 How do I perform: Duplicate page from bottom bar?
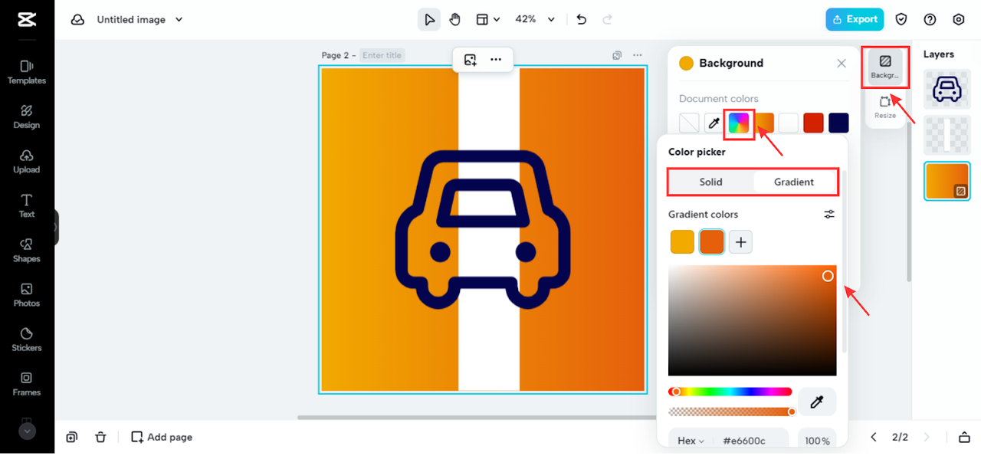[71, 437]
